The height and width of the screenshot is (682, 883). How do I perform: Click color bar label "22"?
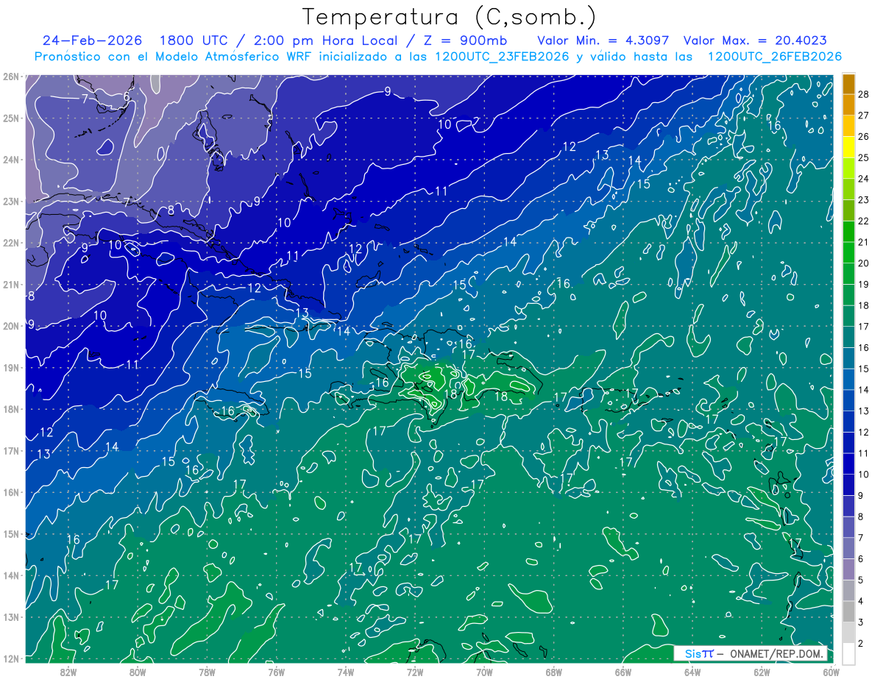tap(864, 221)
